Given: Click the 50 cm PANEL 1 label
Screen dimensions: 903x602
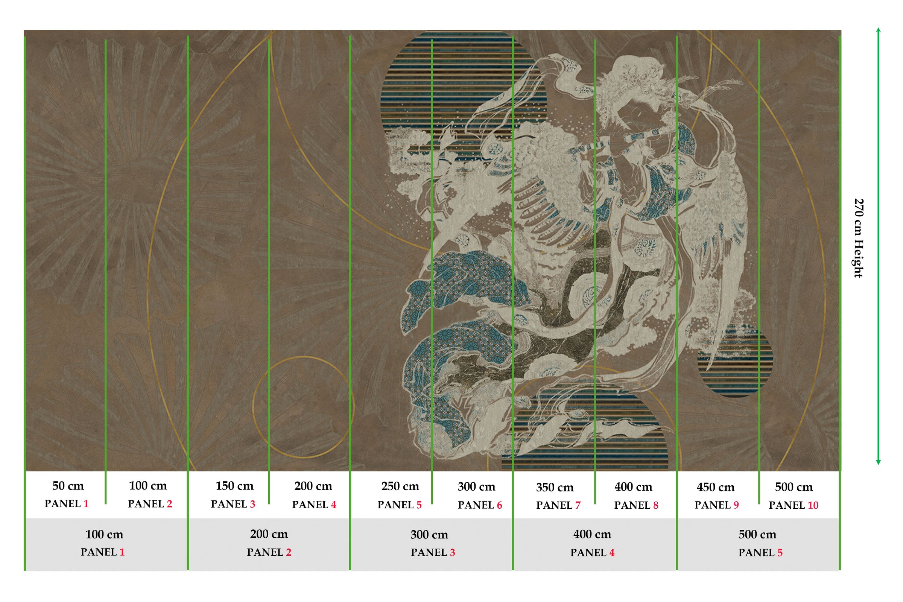Looking at the screenshot, I should pos(67,494).
